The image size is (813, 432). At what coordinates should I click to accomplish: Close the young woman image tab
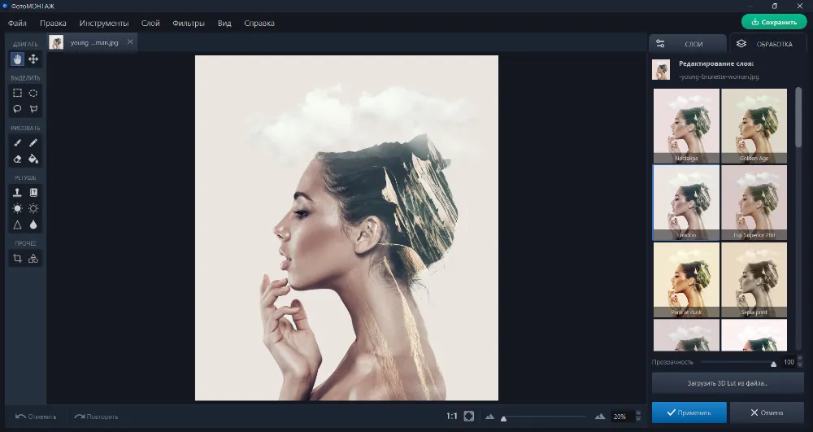click(130, 42)
